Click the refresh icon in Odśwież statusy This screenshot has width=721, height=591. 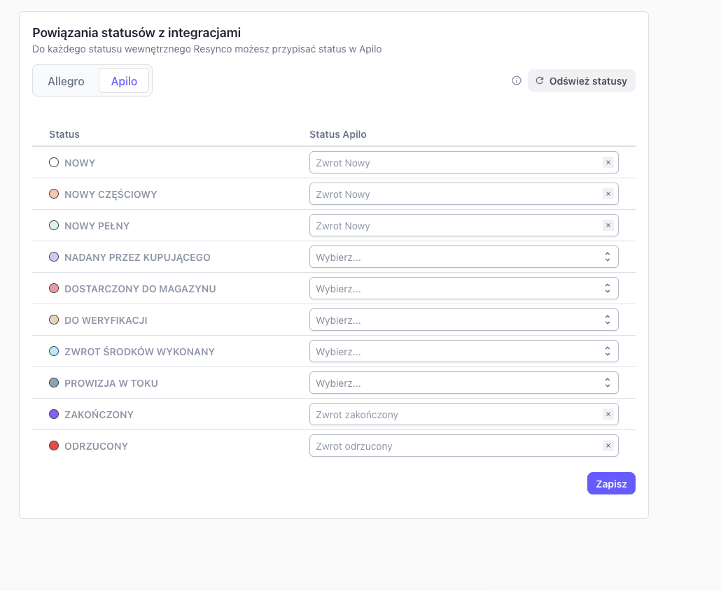[540, 81]
